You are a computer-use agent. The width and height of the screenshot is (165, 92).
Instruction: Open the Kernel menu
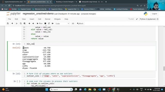[47, 19]
